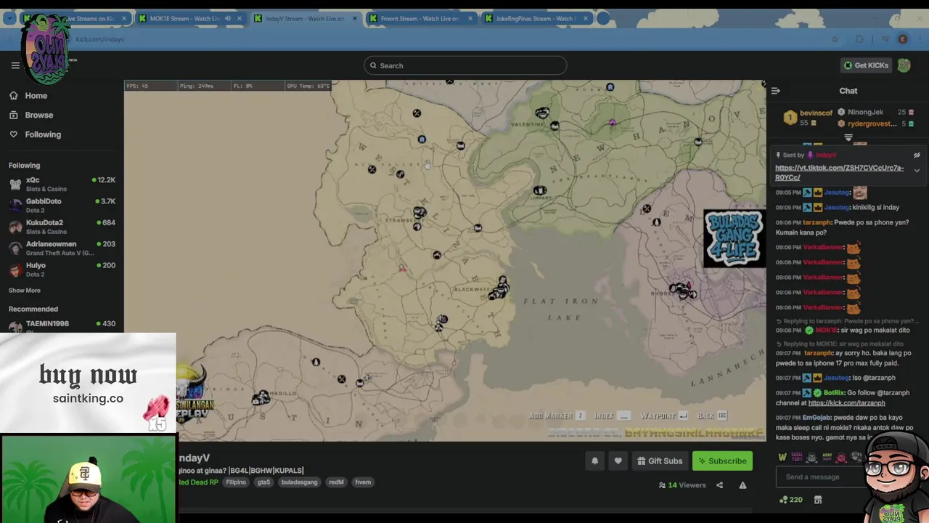Screen dimensions: 929x523
Task: Expand the gift leaderboard arrow below the top gifters
Action: pos(848,137)
